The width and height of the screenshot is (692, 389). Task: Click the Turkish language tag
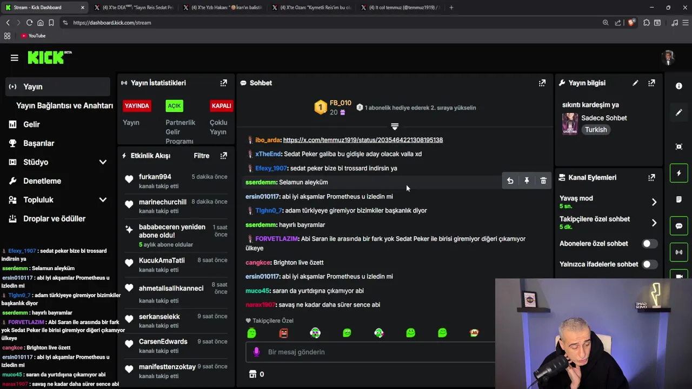coord(596,130)
